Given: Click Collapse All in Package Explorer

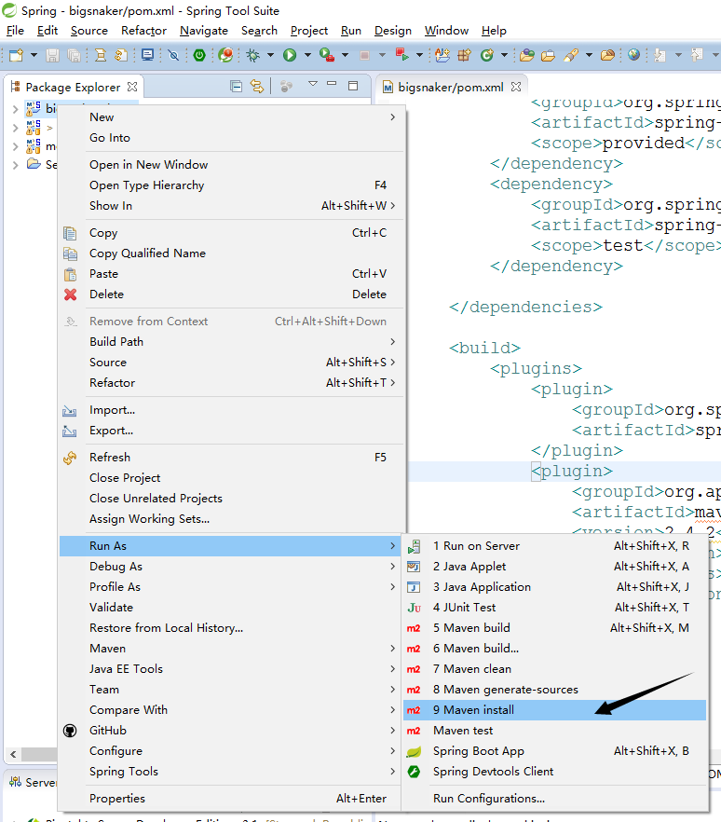Looking at the screenshot, I should [237, 86].
